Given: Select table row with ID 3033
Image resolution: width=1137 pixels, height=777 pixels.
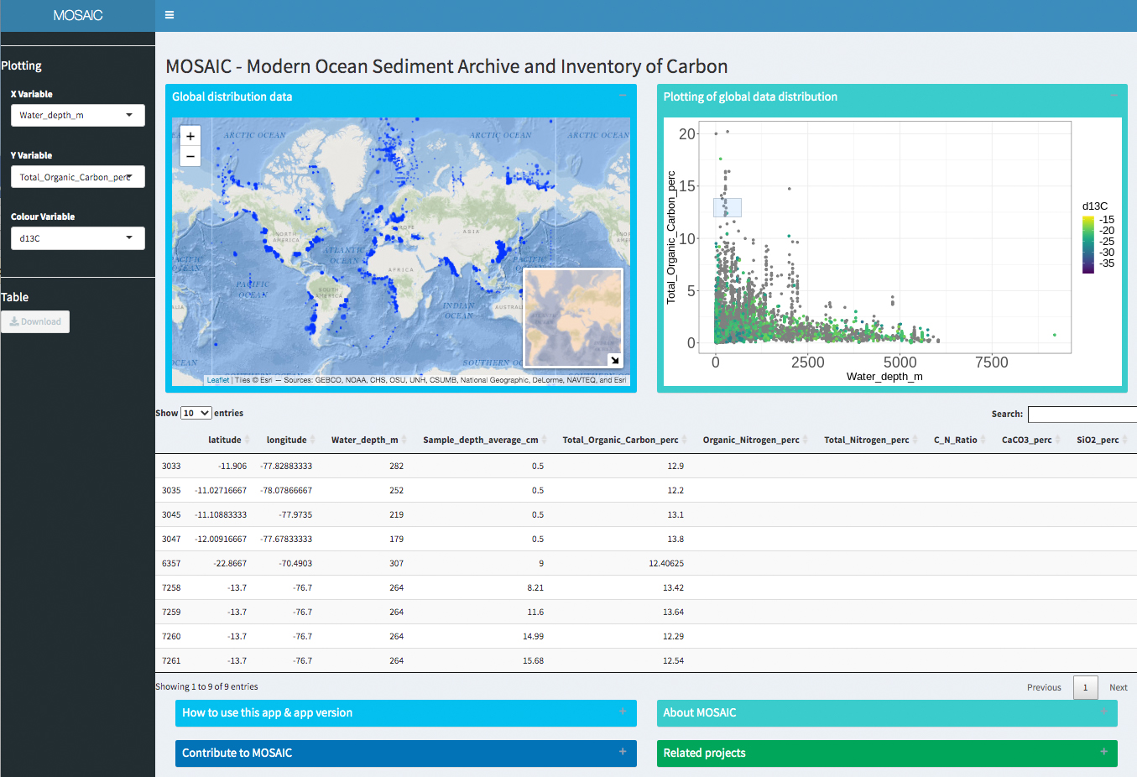Looking at the screenshot, I should (x=646, y=466).
